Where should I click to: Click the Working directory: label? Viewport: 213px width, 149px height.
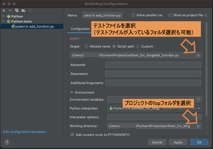coord(84,126)
